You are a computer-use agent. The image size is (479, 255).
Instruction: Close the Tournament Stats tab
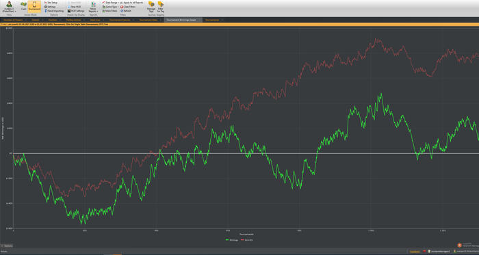click(160, 20)
